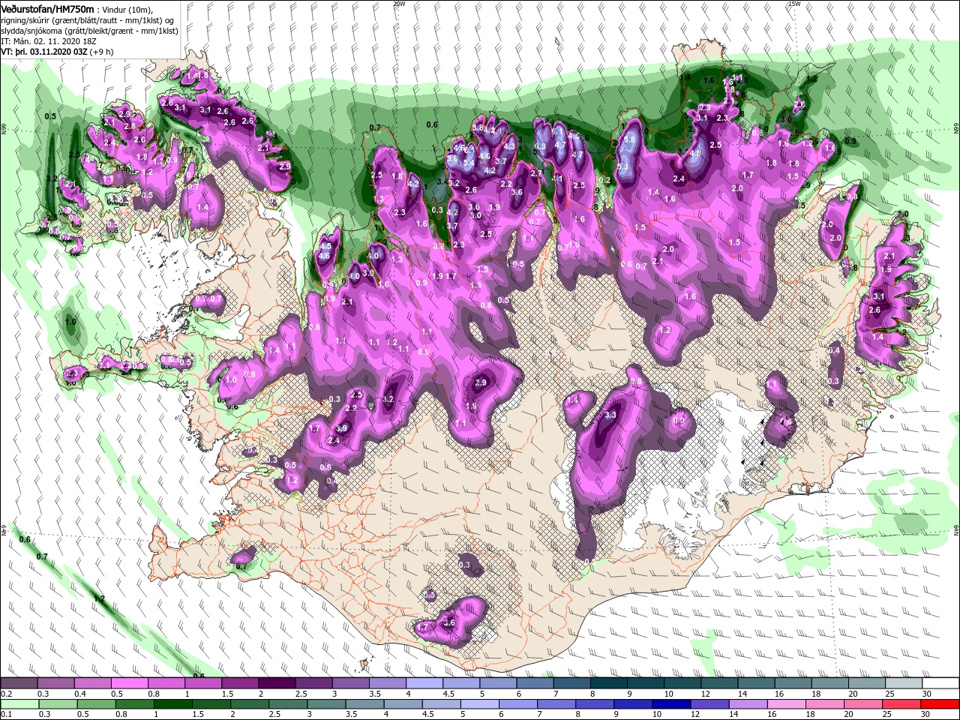
Task: Select the 'IT: Mán. 02. 11. 2020 18Z' line
Action: click(x=49, y=41)
